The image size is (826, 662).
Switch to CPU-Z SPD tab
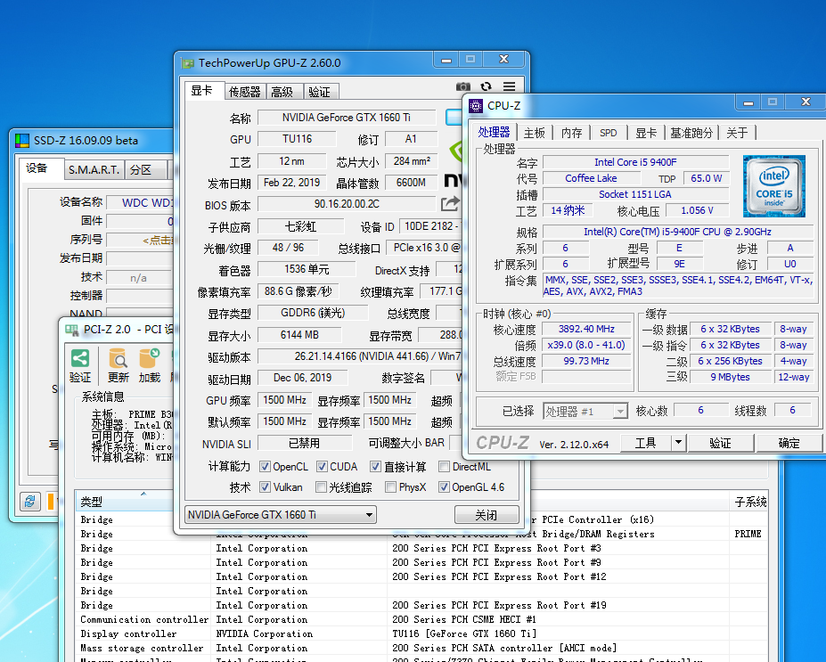click(609, 134)
